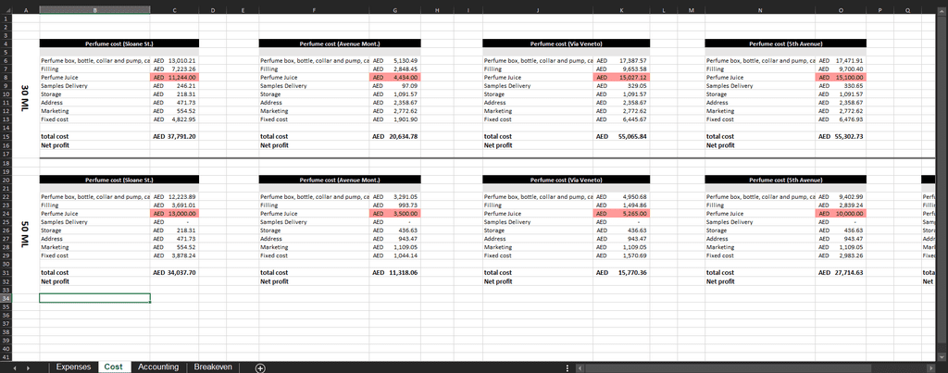This screenshot has width=948, height=373.
Task: Add a new sheet with plus icon
Action: 260,367
